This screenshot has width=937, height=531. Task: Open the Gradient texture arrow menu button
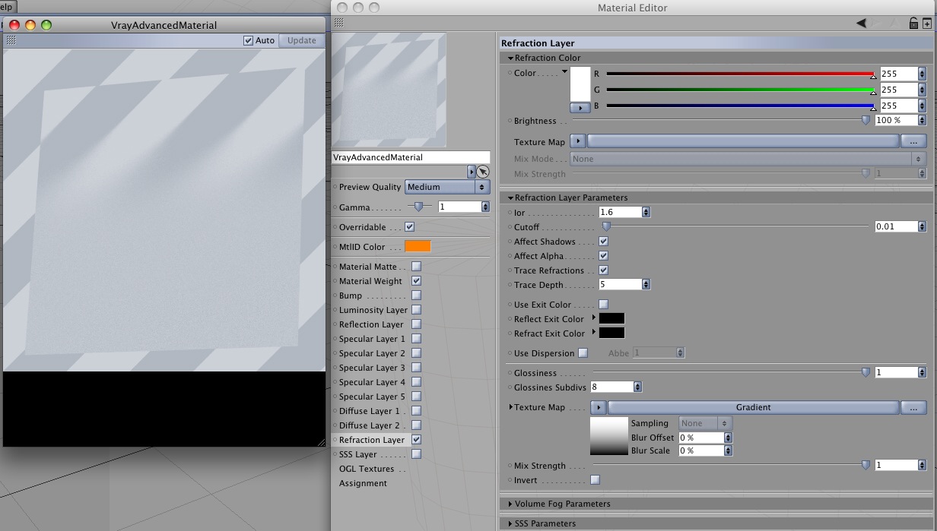pos(599,407)
